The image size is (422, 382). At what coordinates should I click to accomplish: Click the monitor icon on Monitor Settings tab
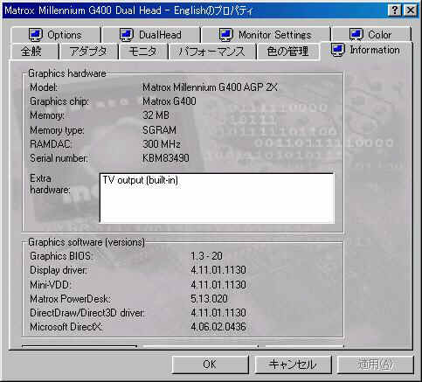226,35
